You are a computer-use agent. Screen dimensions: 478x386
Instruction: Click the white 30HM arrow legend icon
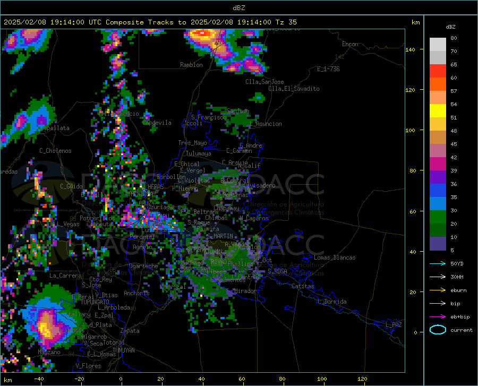tap(438, 277)
